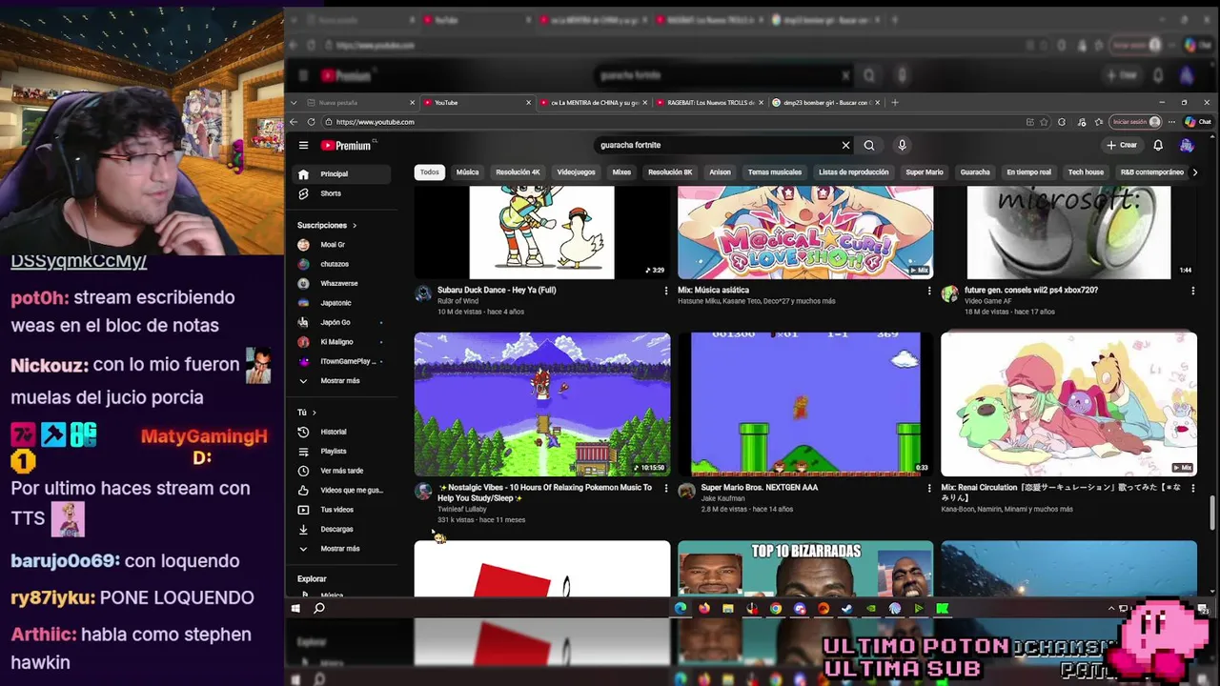Open Mix: Música asiática thumbnail
The width and height of the screenshot is (1220, 686).
pos(805,232)
